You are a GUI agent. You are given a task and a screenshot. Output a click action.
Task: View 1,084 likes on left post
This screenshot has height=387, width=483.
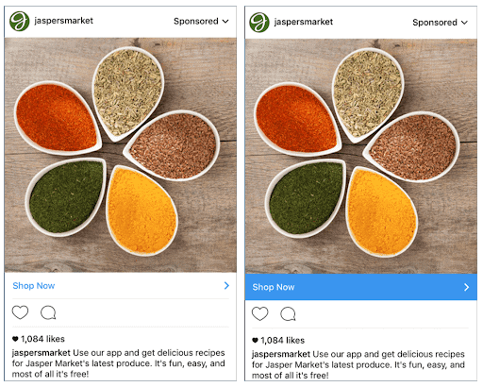point(39,339)
